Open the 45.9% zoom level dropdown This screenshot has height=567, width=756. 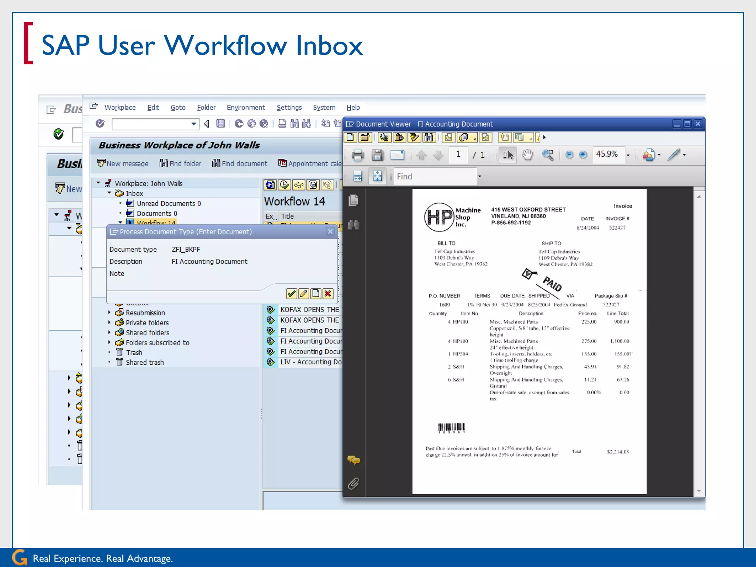[628, 155]
